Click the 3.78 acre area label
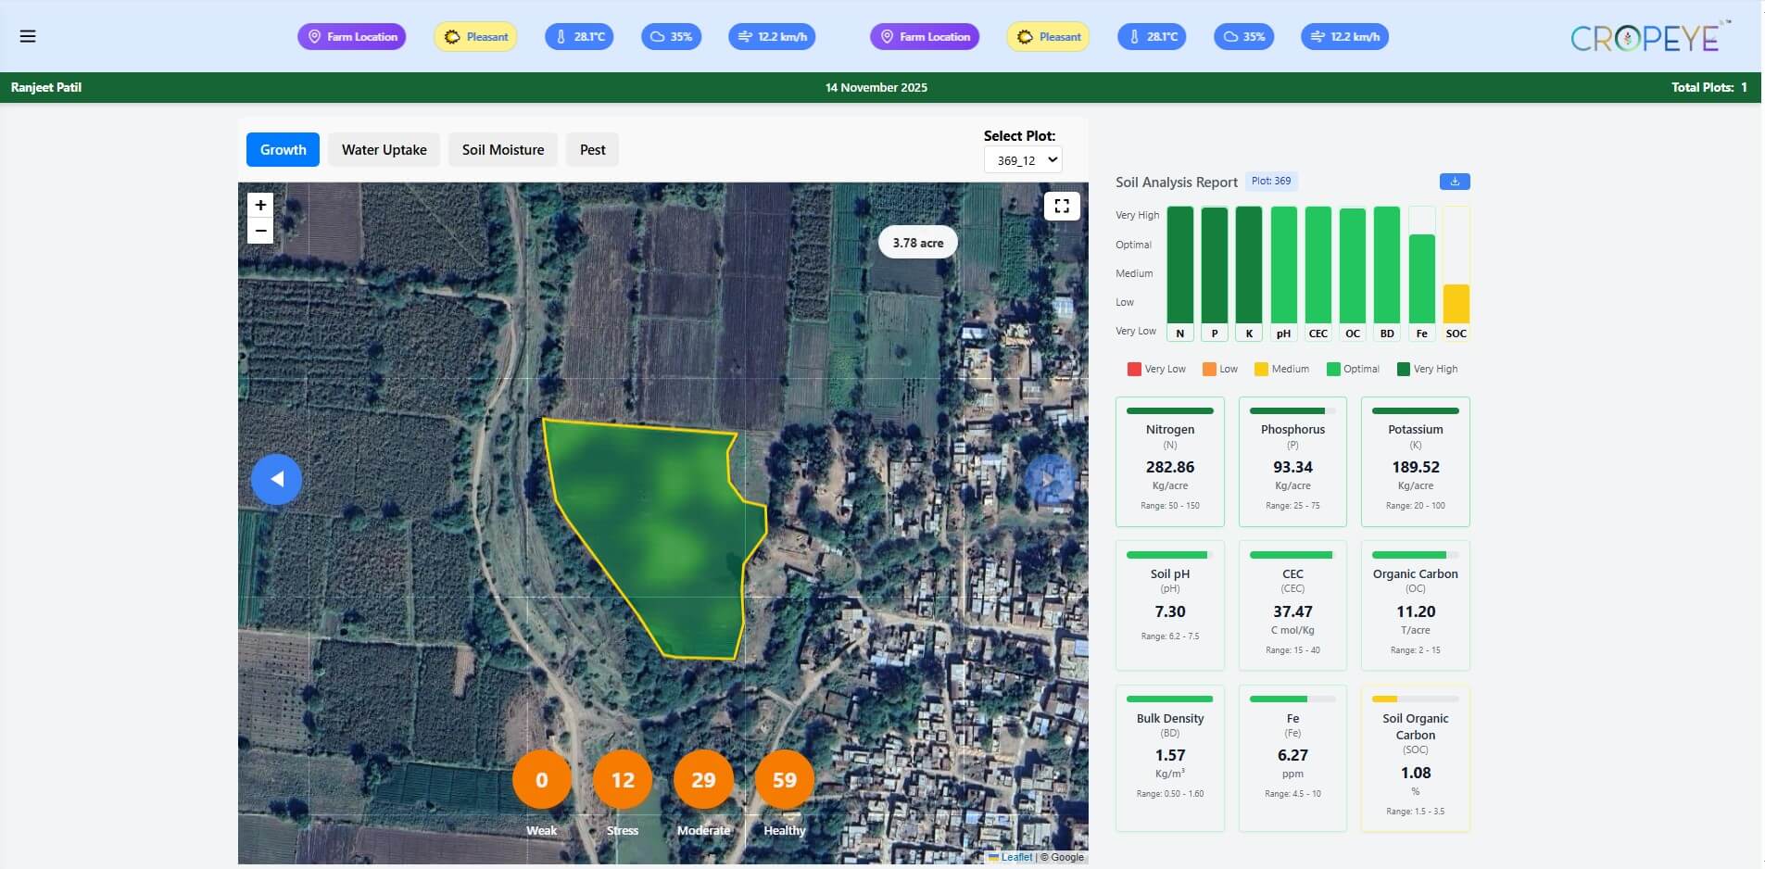The height and width of the screenshot is (869, 1765). (917, 243)
